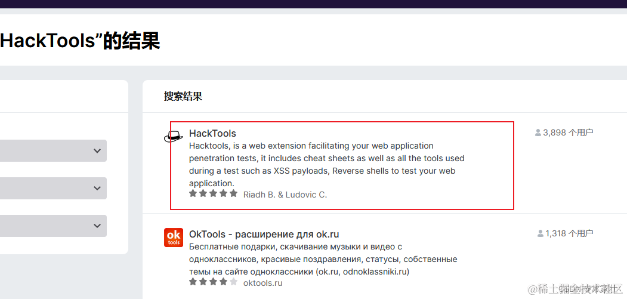Click author Riadh B. & Ludovic C.
This screenshot has height=299, width=627.
pos(285,195)
